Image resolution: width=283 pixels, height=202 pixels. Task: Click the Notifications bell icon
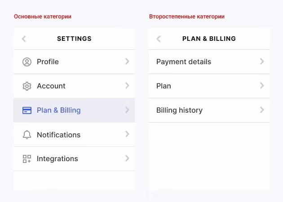[27, 135]
